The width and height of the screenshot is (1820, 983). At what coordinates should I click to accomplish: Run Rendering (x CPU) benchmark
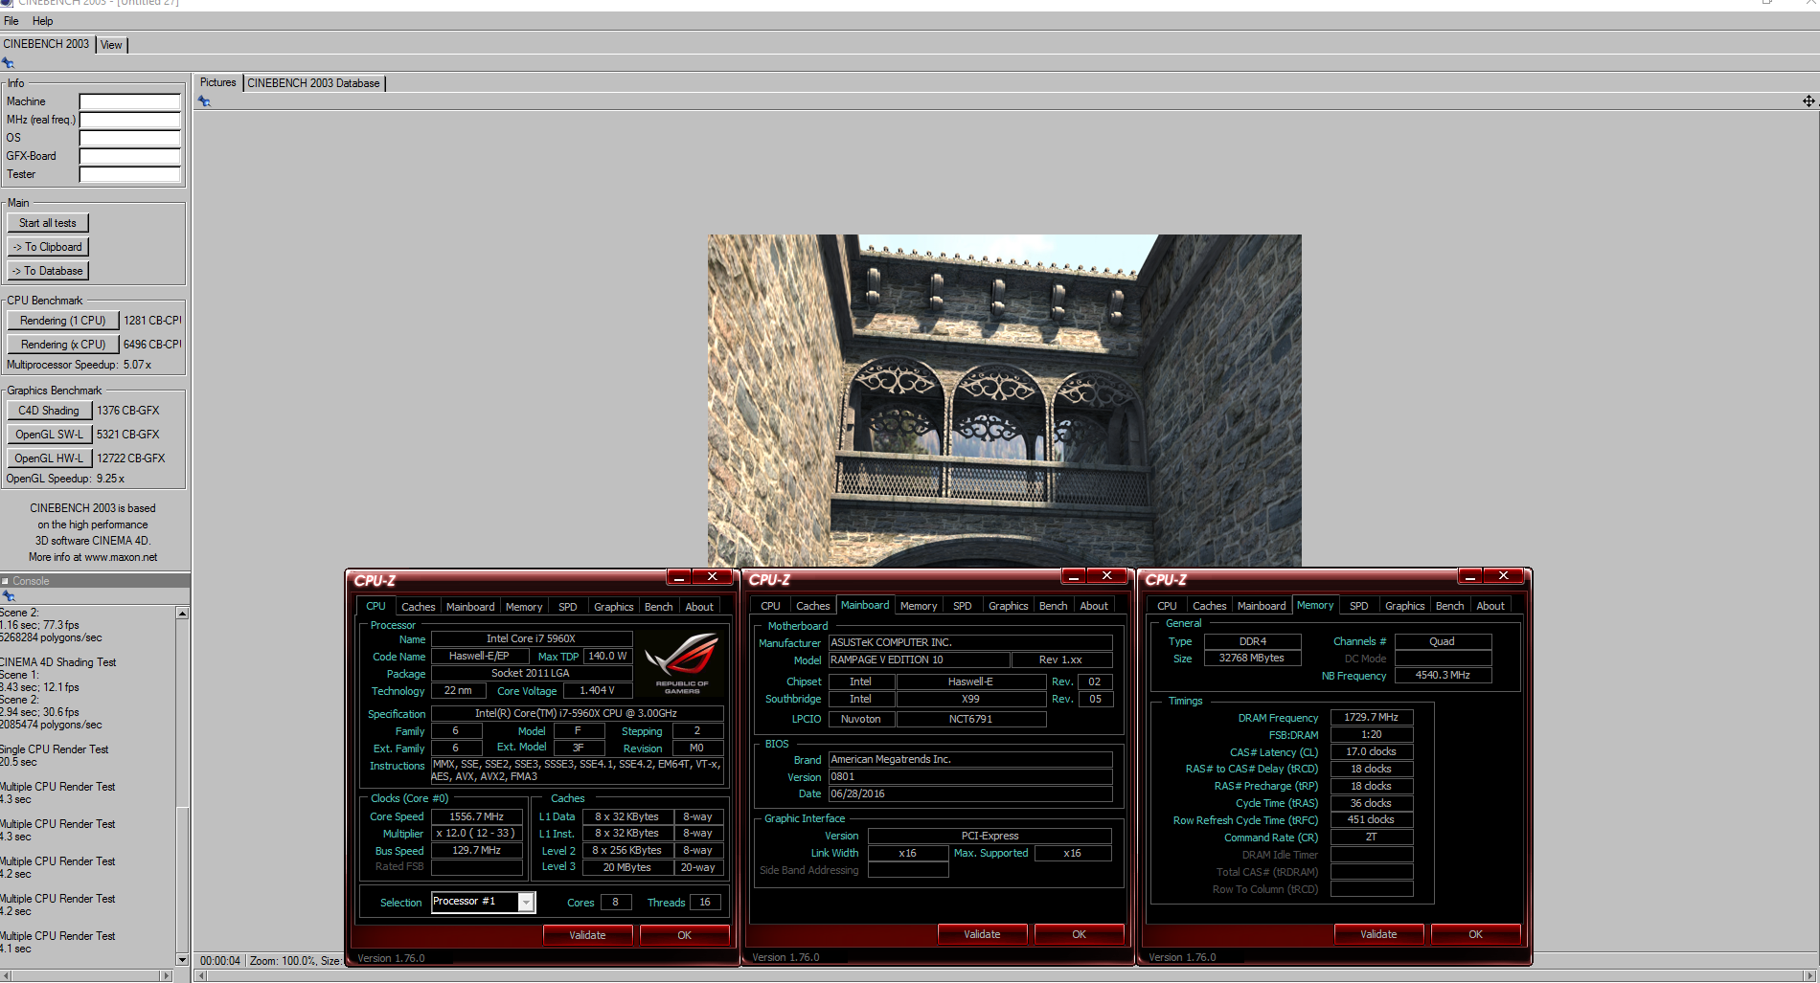(63, 345)
